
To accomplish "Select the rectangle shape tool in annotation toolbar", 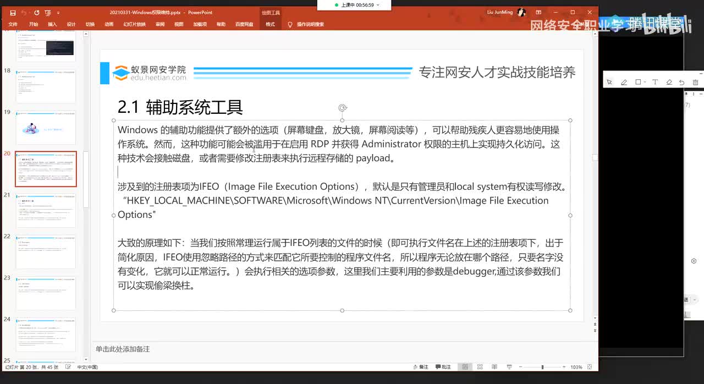I will [638, 82].
